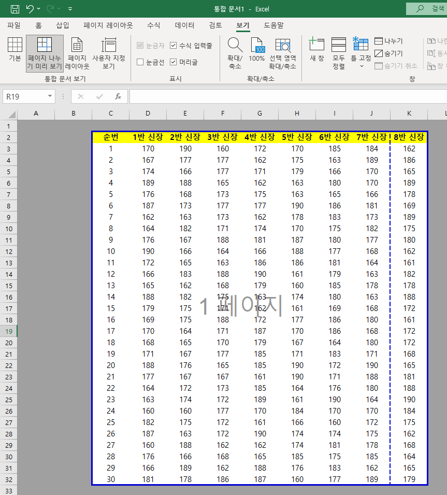The height and width of the screenshot is (495, 447).
Task: Uncheck the 머리글 headings checkbox
Action: [x=173, y=62]
